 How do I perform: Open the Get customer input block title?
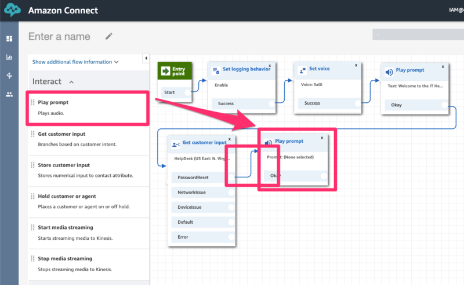click(x=205, y=142)
